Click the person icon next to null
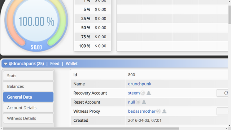The image size is (231, 130). point(144,102)
